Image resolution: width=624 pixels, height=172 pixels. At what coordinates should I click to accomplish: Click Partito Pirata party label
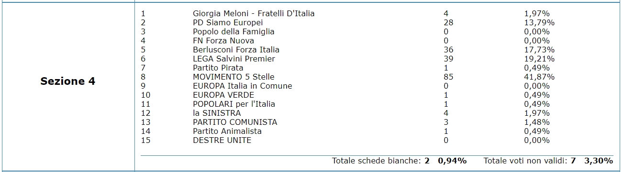(x=218, y=68)
